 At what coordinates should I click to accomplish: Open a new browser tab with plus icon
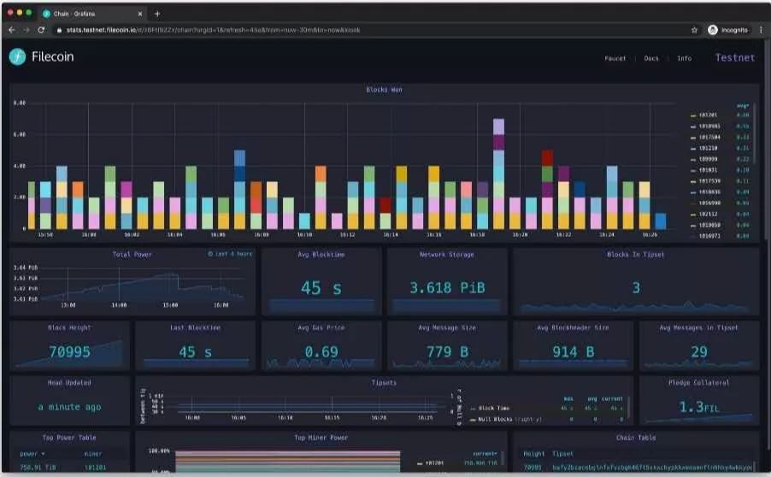pos(157,14)
